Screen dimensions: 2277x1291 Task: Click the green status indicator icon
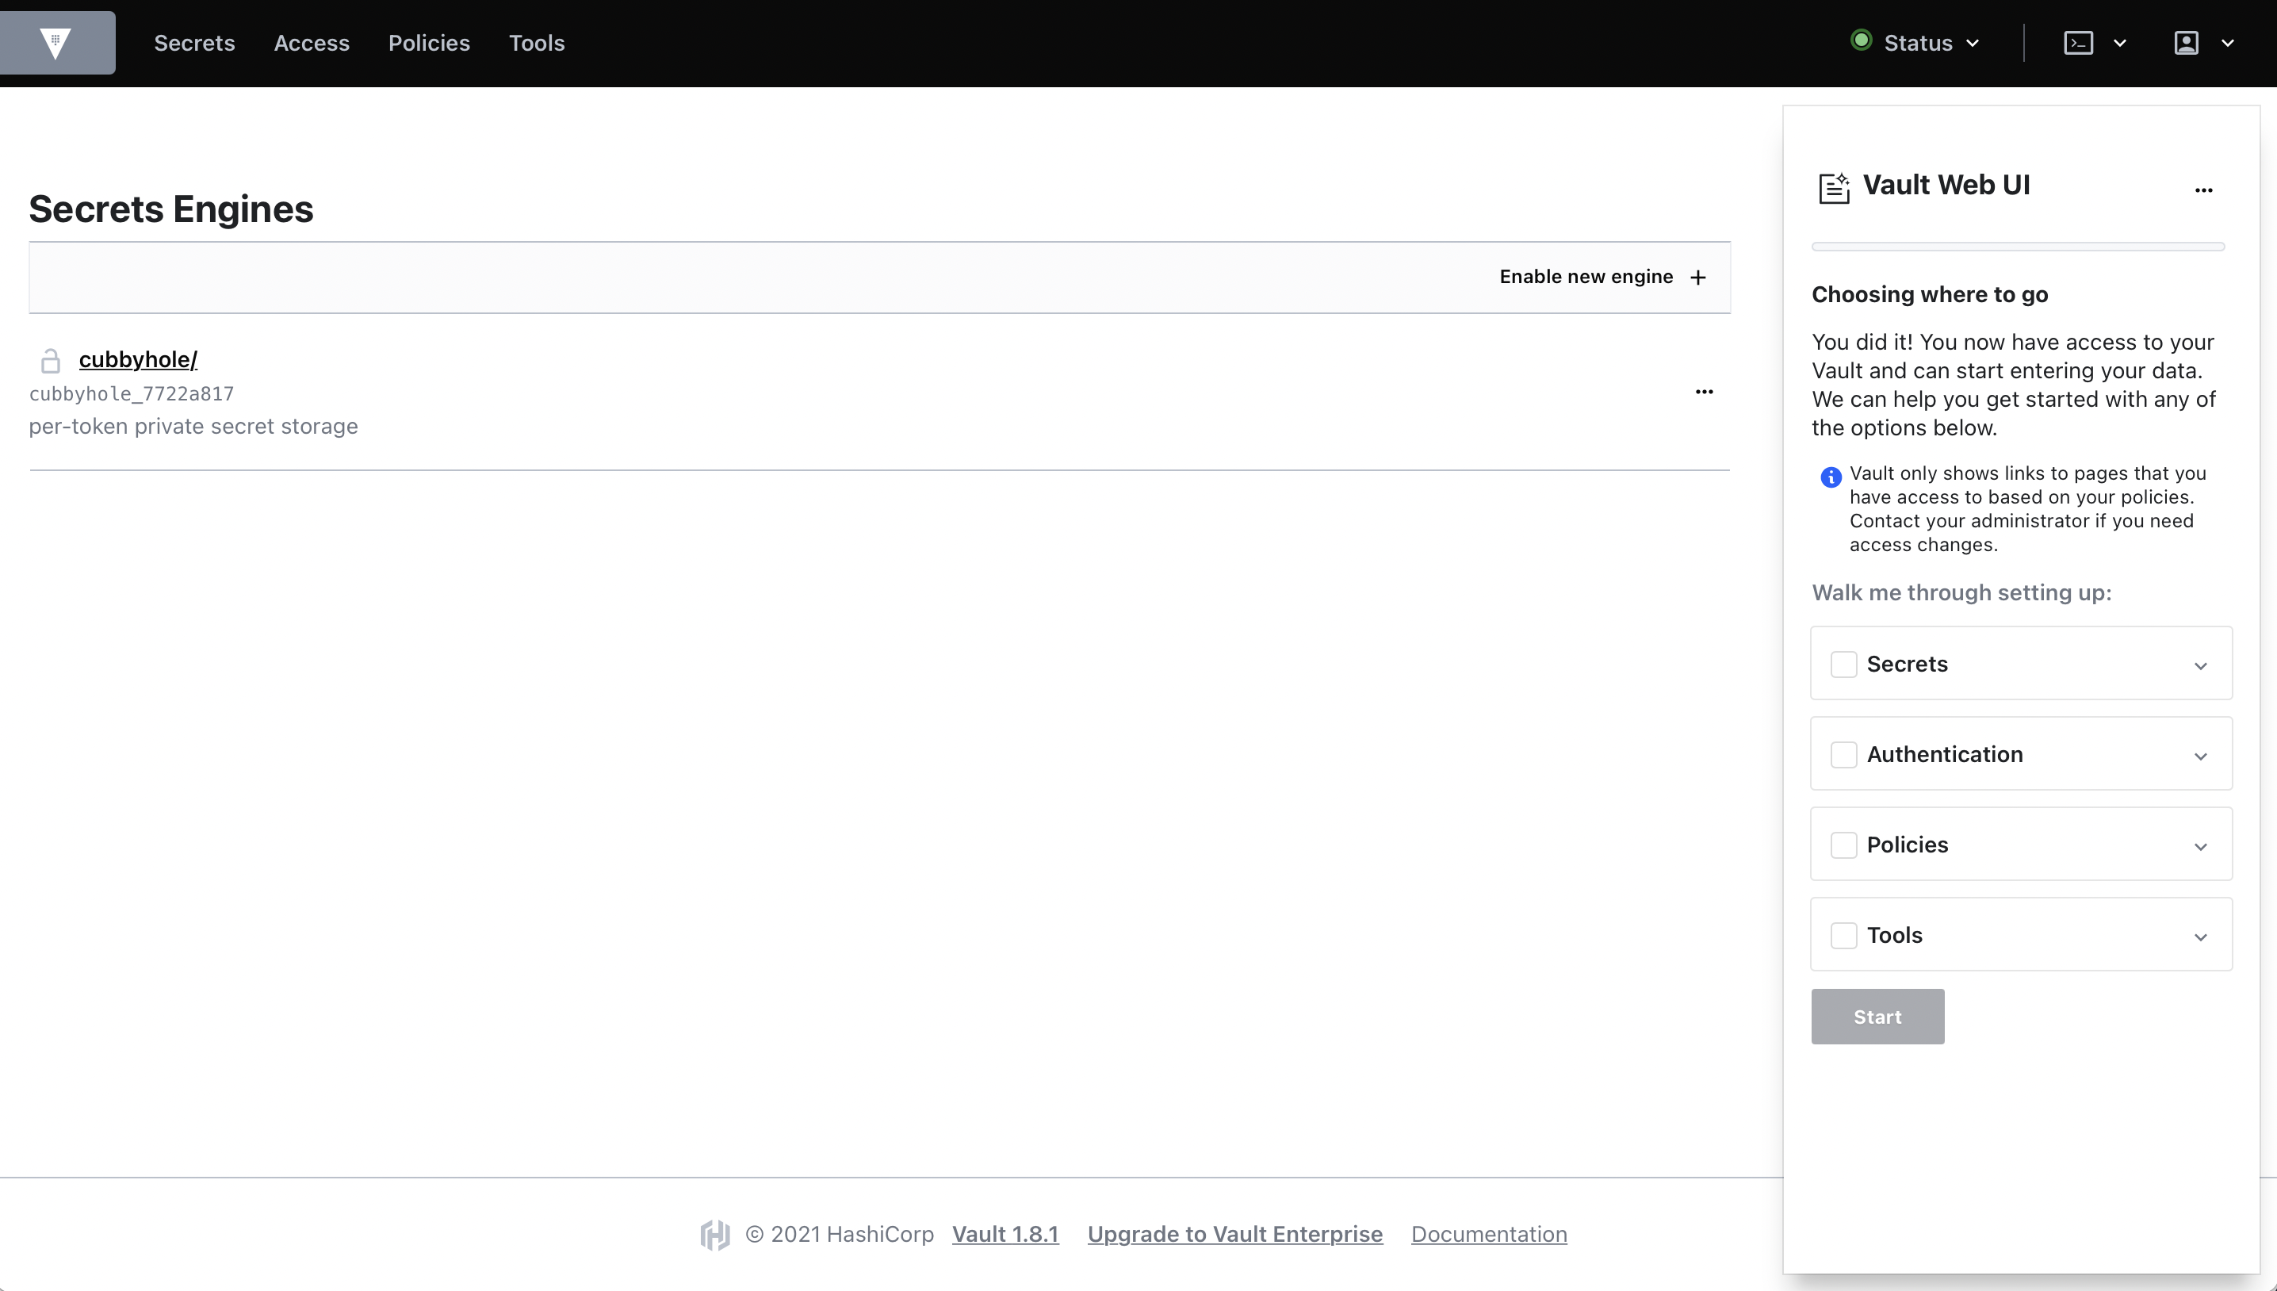pos(1862,40)
